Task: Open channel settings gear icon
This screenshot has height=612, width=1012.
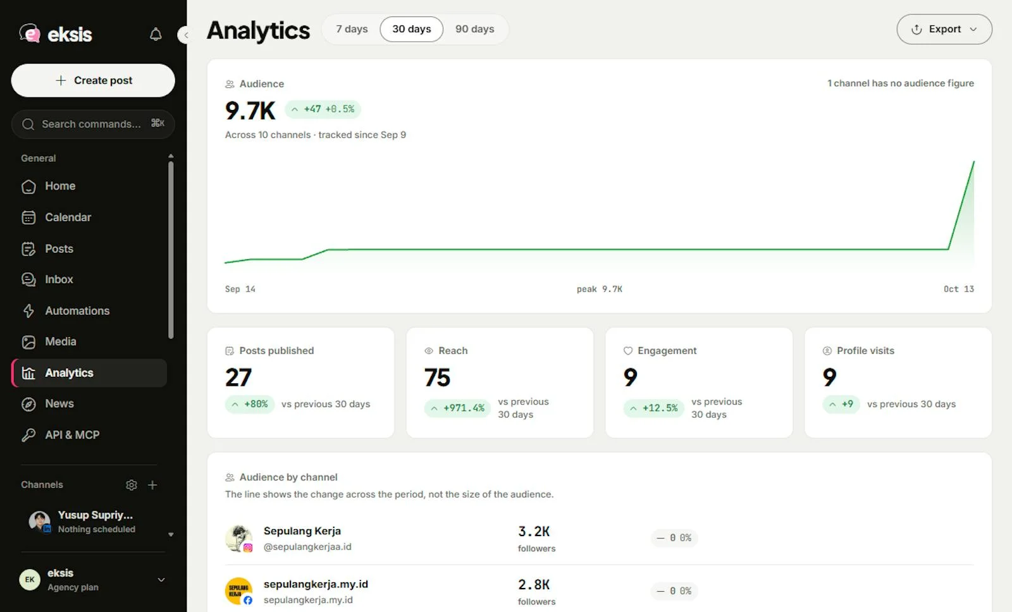Action: pos(132,485)
